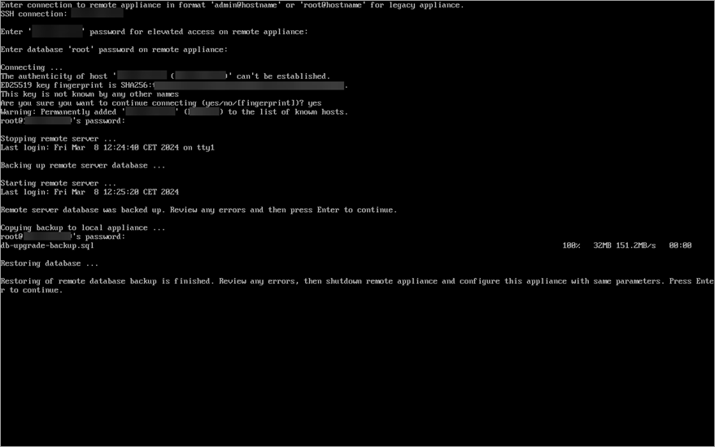Click the 00:00 transfer time remaining
Viewport: 715px width, 447px height.
[x=680, y=245]
